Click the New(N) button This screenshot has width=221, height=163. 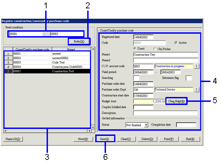(x=83, y=139)
